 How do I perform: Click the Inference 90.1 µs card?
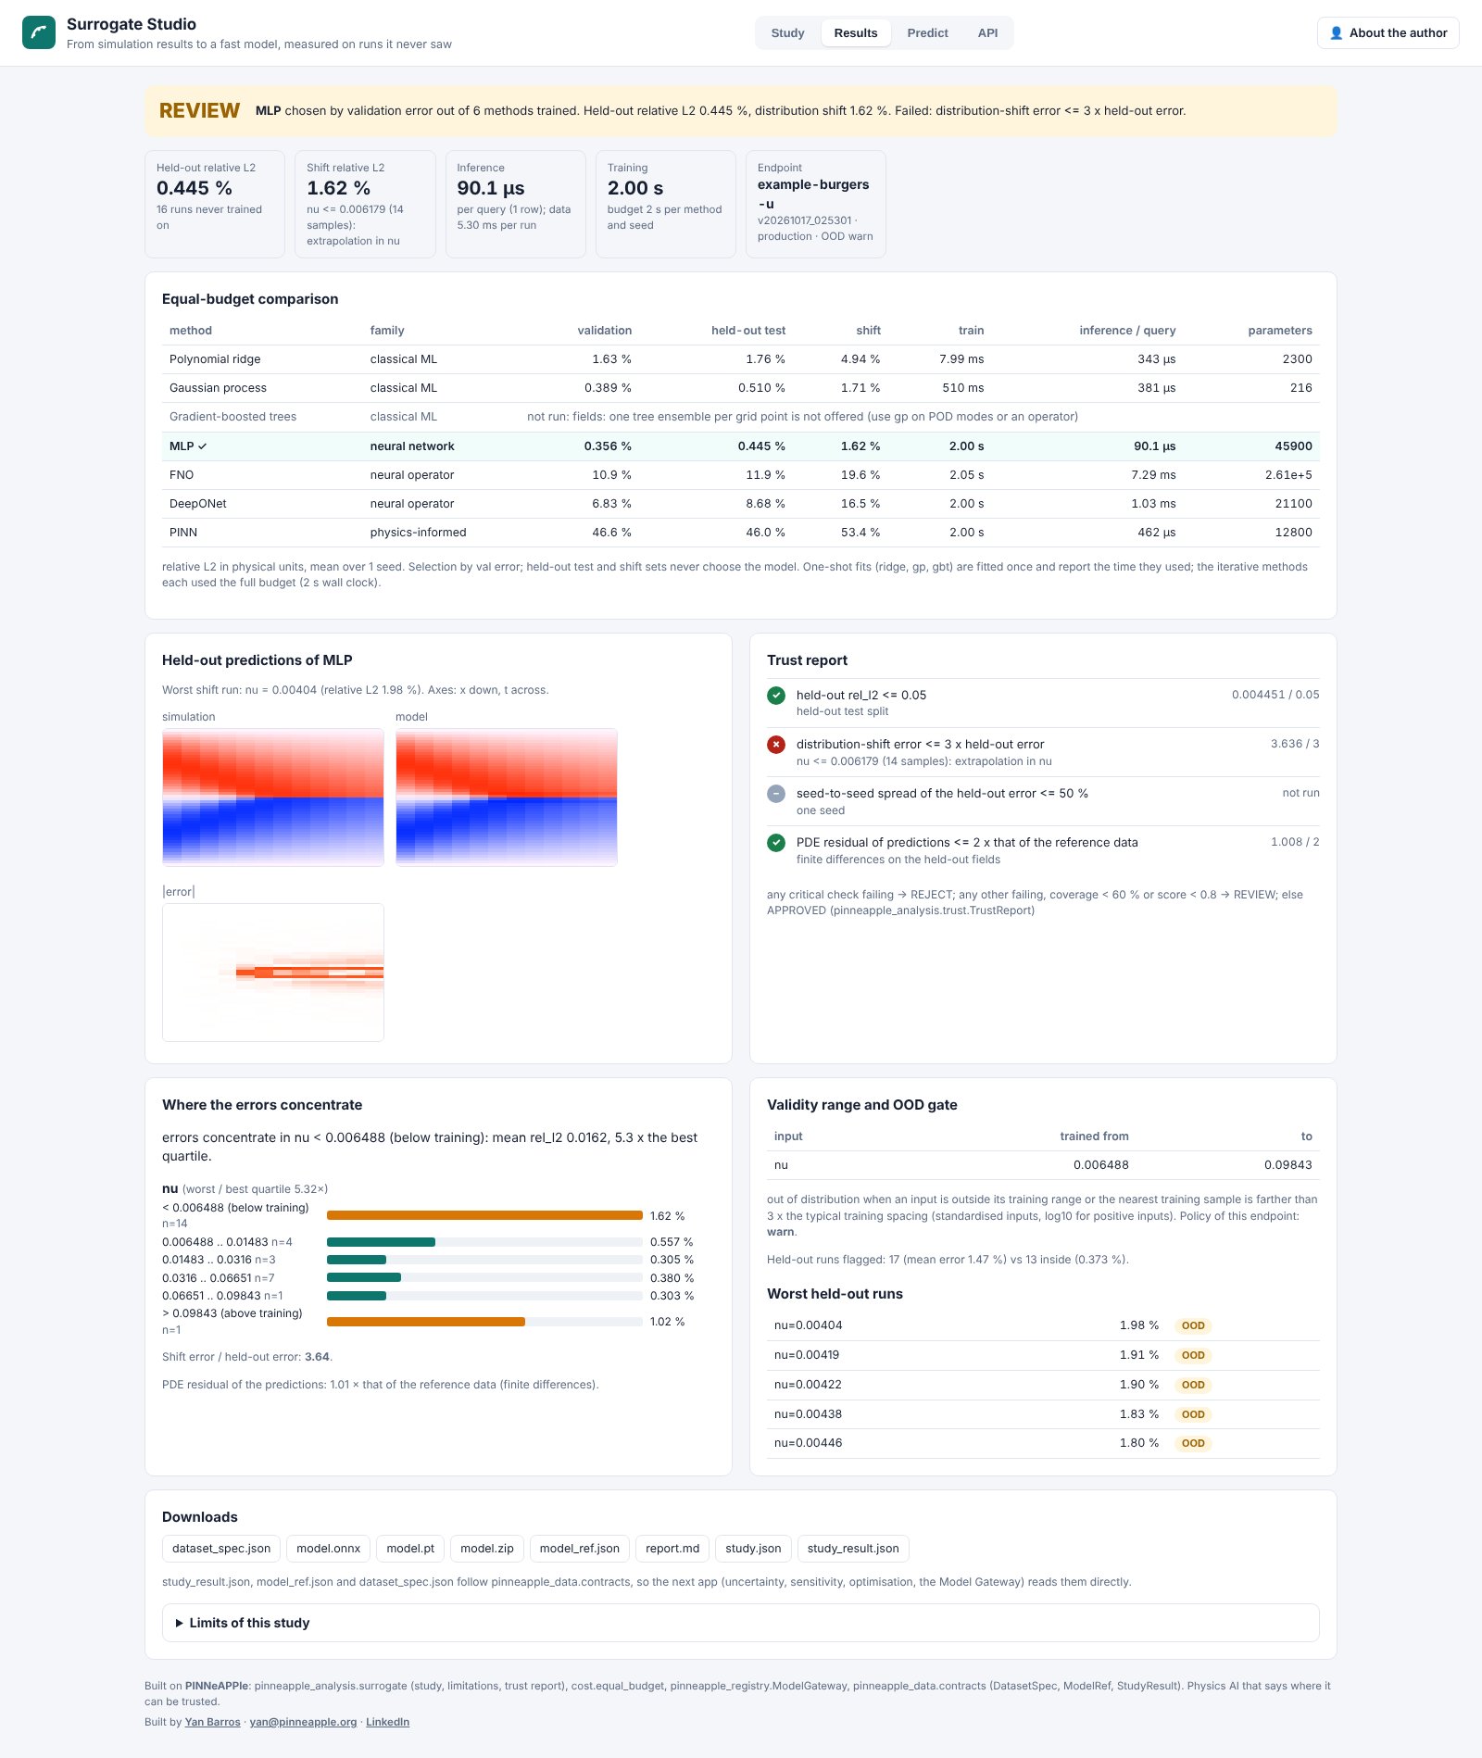[515, 204]
